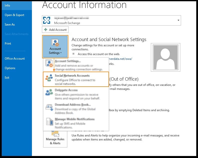Choose Account Settings... from dropdown menu
The width and height of the screenshot is (198, 158).
coord(76,65)
